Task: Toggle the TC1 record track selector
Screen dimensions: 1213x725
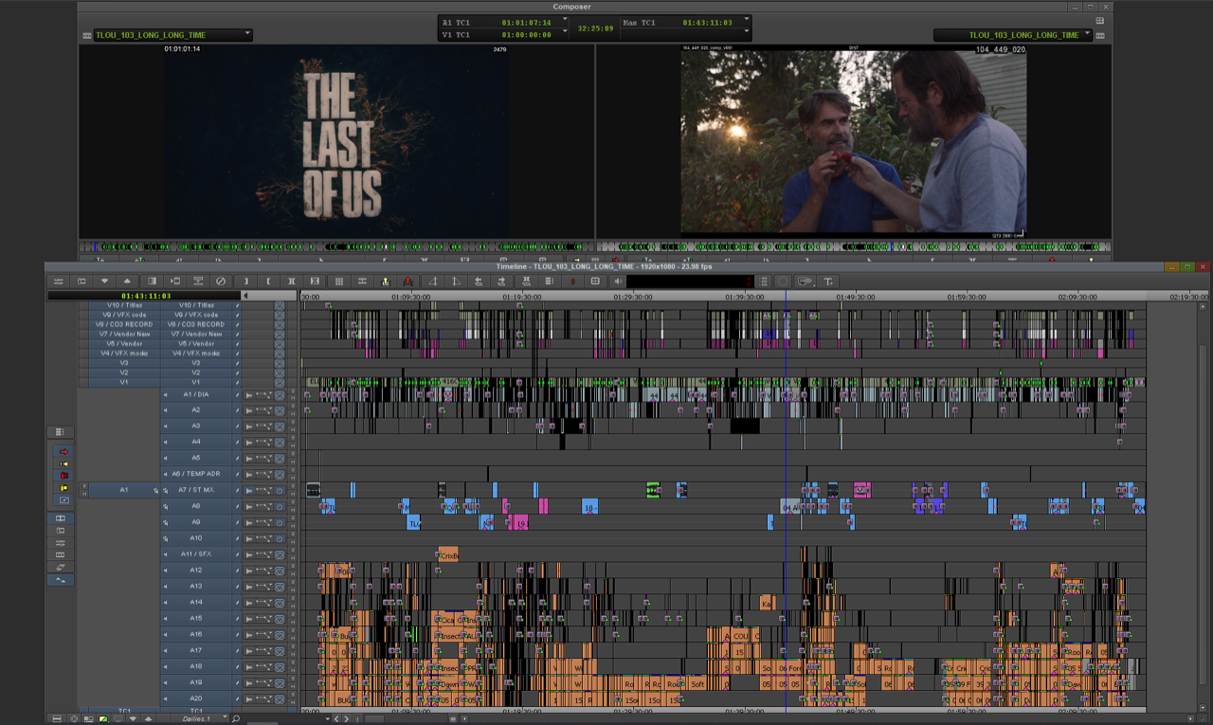Action: point(196,711)
